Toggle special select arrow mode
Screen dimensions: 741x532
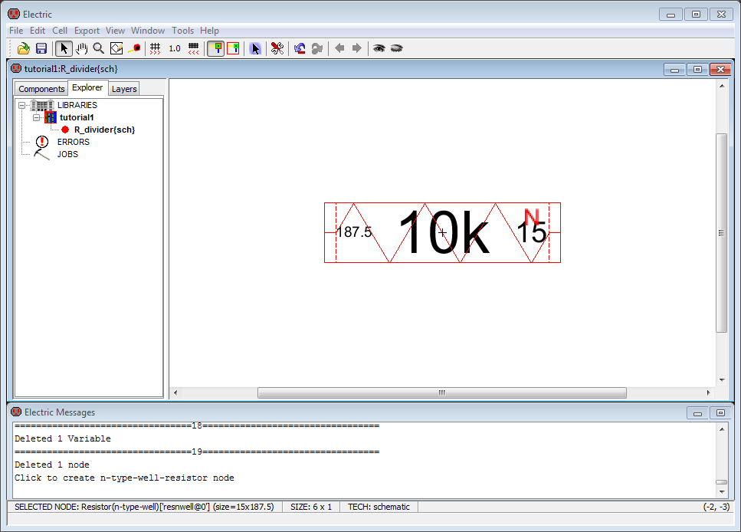click(x=255, y=48)
